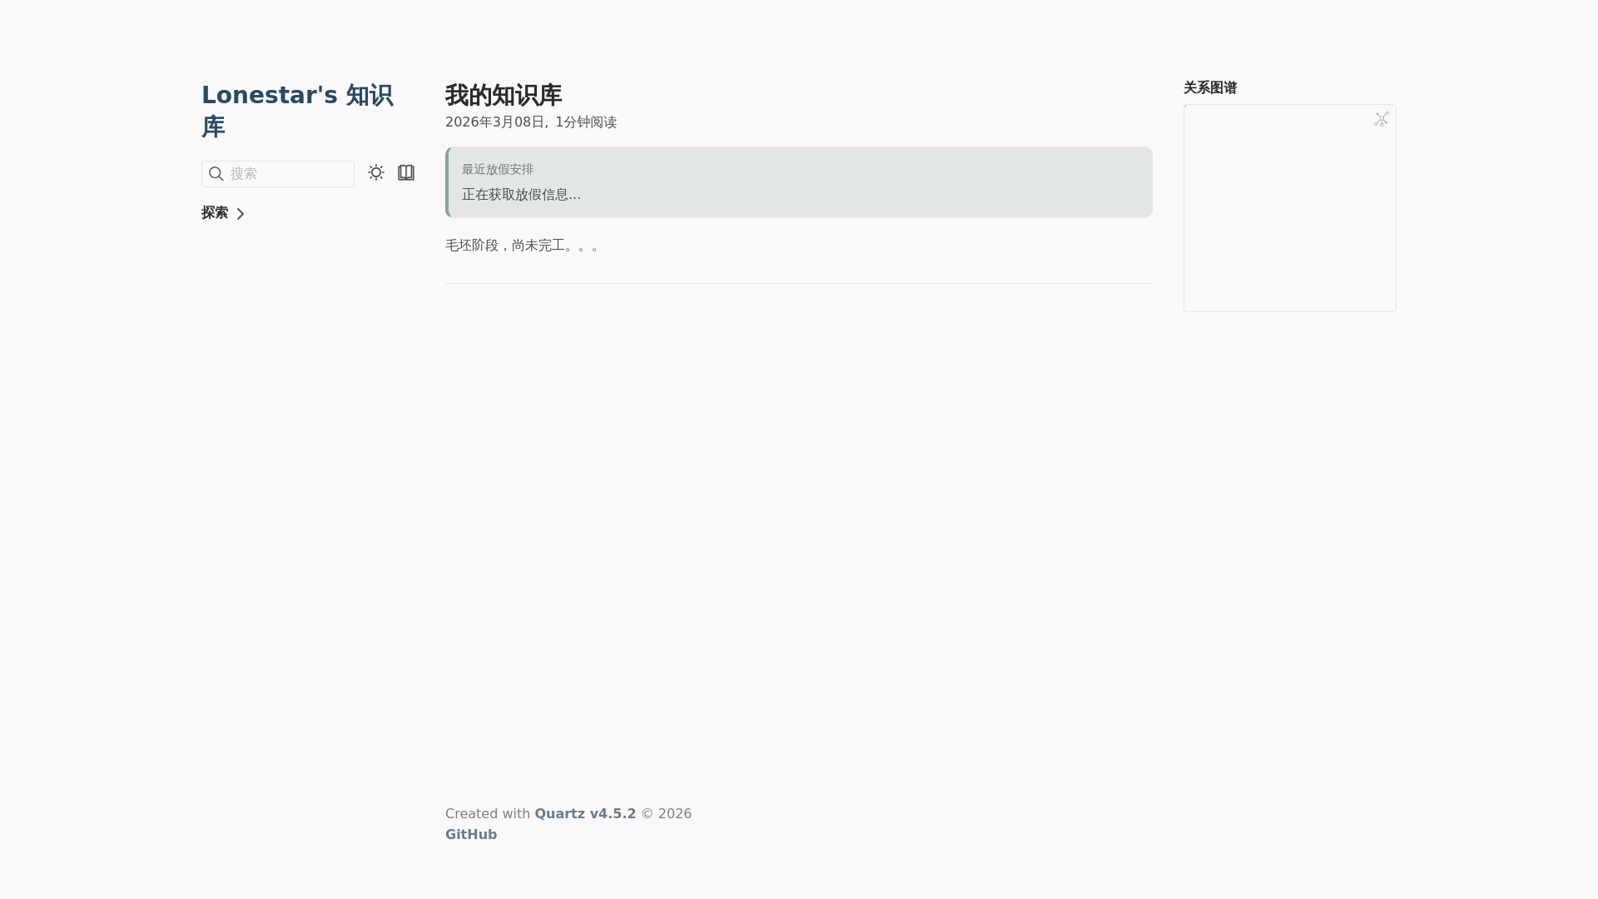The height and width of the screenshot is (899, 1598).
Task: Focus the 搜索 search field
Action: [x=278, y=174]
